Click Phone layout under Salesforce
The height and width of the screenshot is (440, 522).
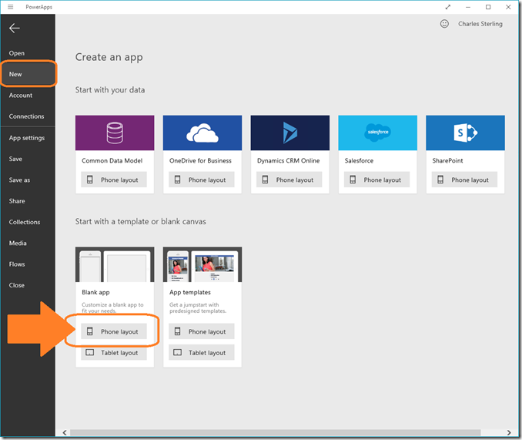377,180
